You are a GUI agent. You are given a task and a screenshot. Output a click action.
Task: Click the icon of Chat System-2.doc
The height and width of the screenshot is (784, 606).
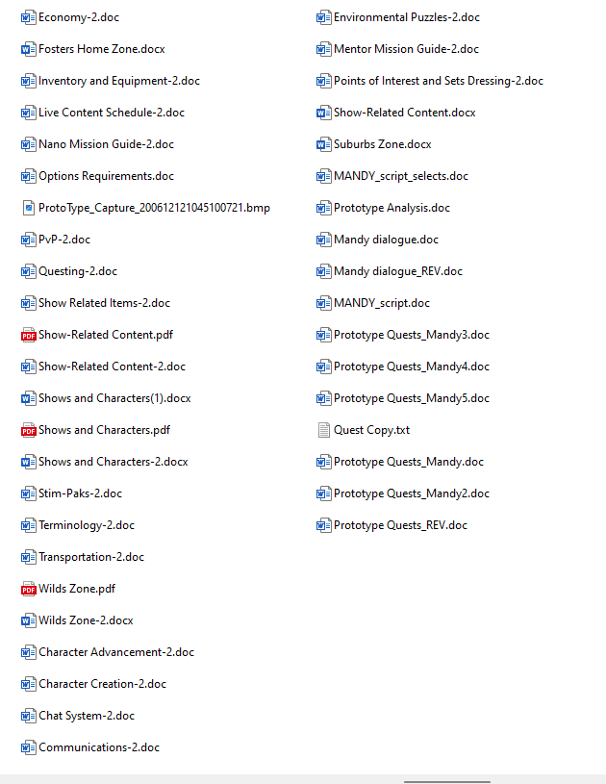[29, 716]
